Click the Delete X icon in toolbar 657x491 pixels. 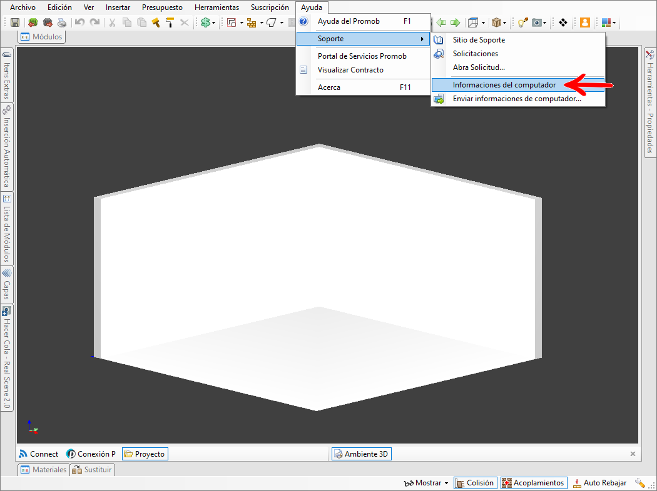point(185,22)
